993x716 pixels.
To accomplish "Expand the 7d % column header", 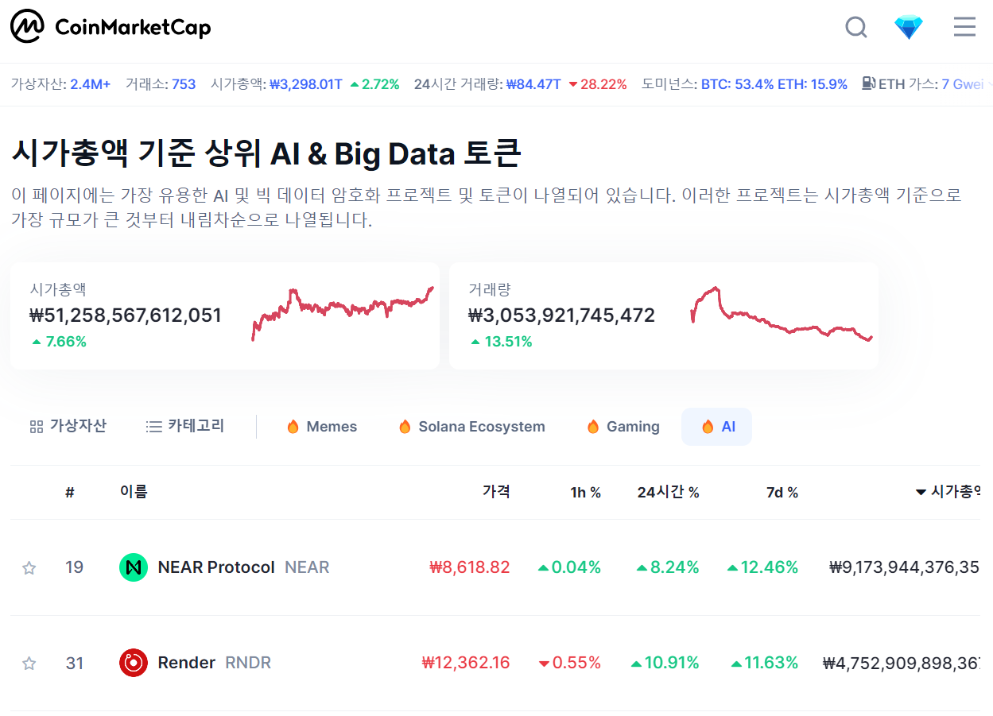I will pyautogui.click(x=782, y=492).
